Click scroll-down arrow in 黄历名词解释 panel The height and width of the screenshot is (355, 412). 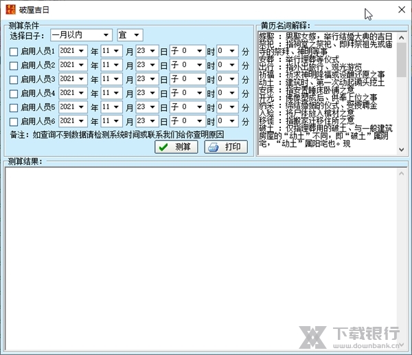click(401, 149)
